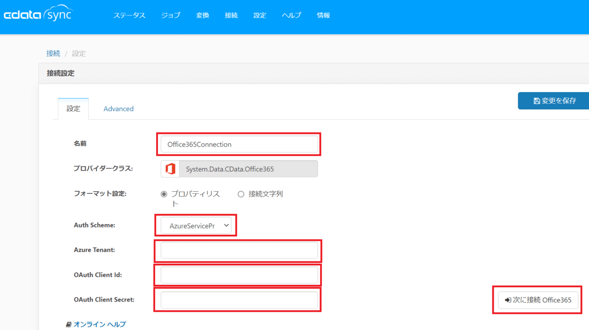Click into the 名前 field Office365Connection
Viewport: 589px width, 330px height.
pyautogui.click(x=239, y=144)
